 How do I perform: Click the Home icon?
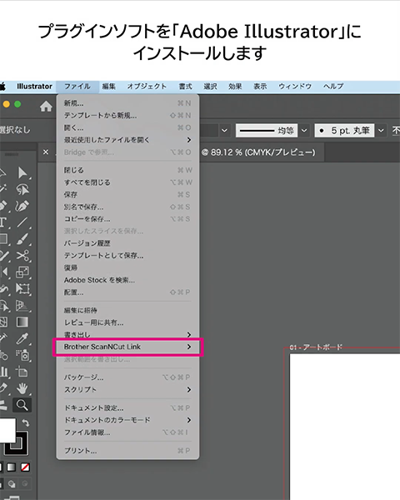(x=46, y=106)
